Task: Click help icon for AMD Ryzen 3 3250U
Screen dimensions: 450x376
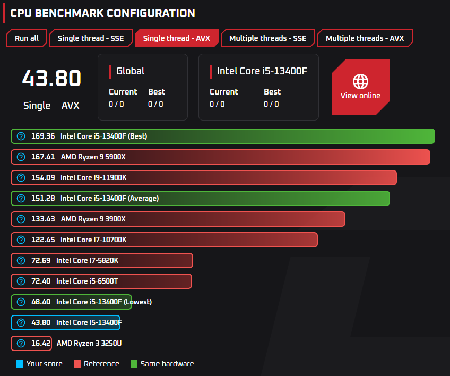Action: coord(21,343)
